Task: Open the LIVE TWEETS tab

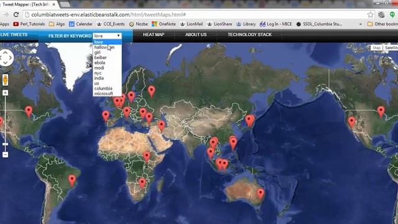Action: 14,35
